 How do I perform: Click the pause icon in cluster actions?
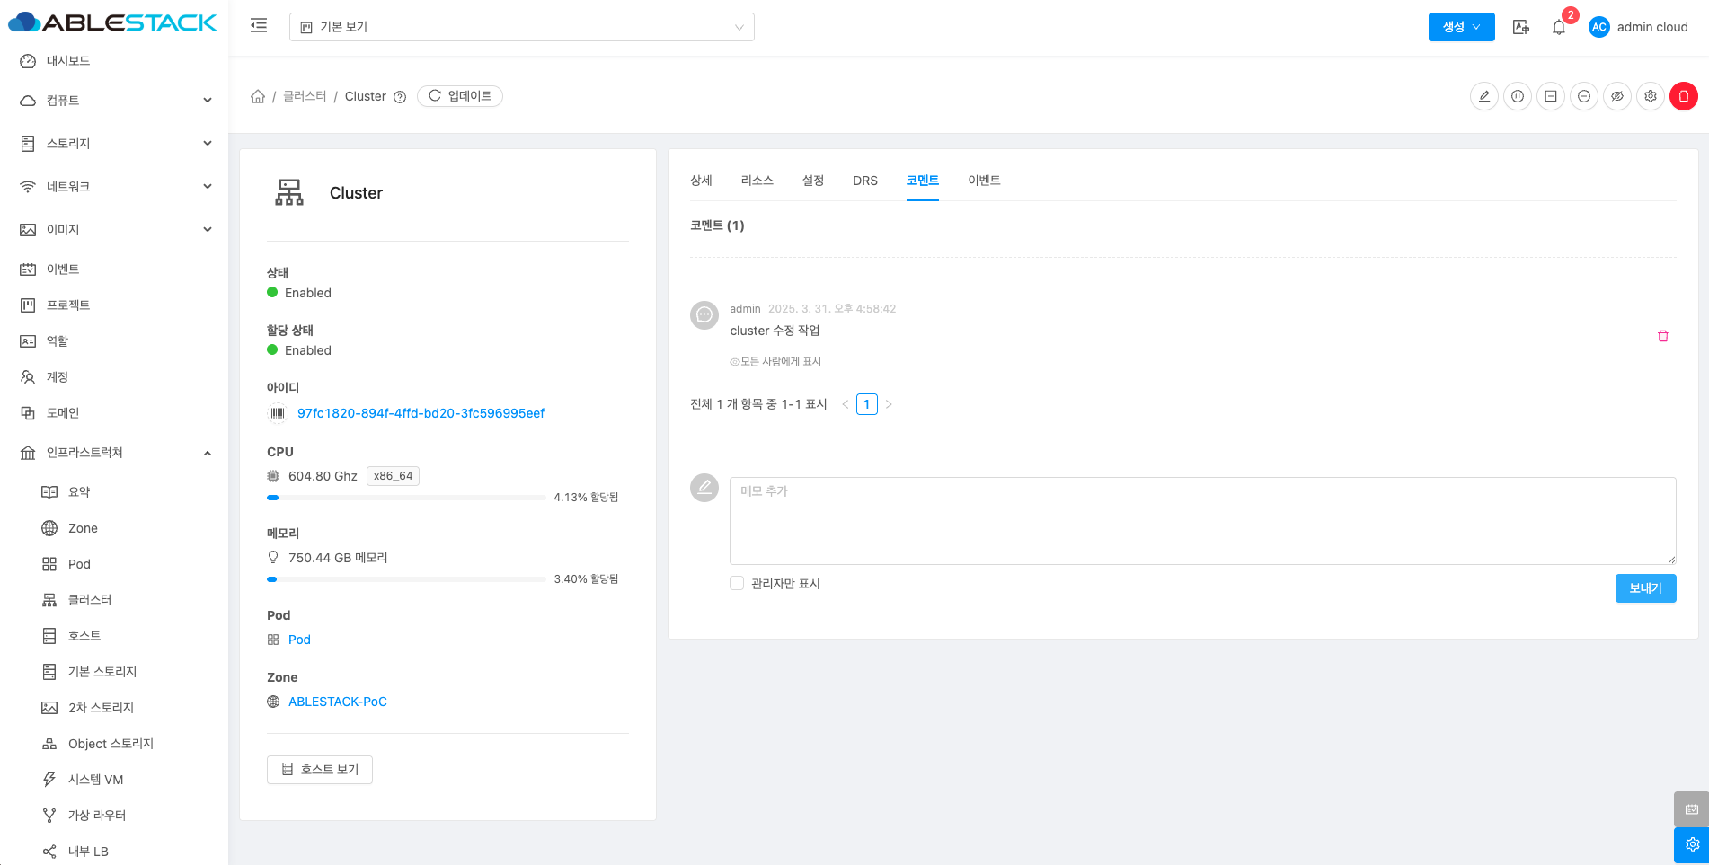(x=1518, y=96)
